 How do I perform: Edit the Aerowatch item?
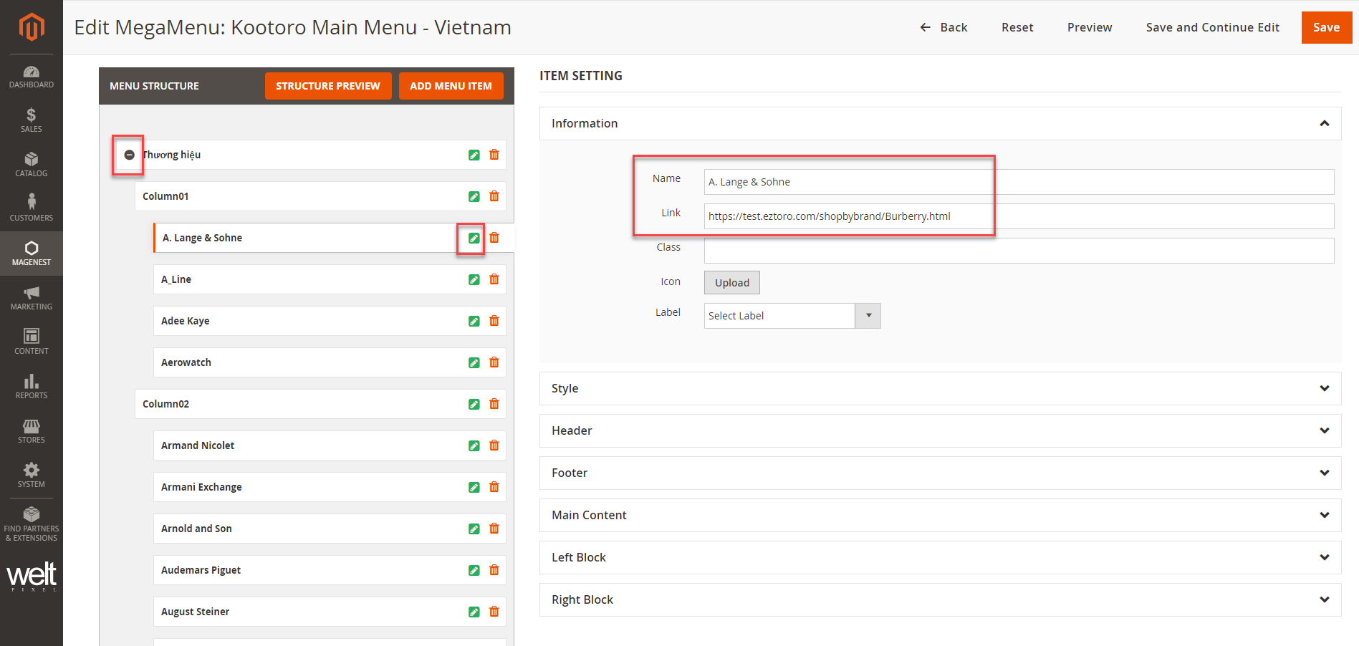(x=474, y=362)
